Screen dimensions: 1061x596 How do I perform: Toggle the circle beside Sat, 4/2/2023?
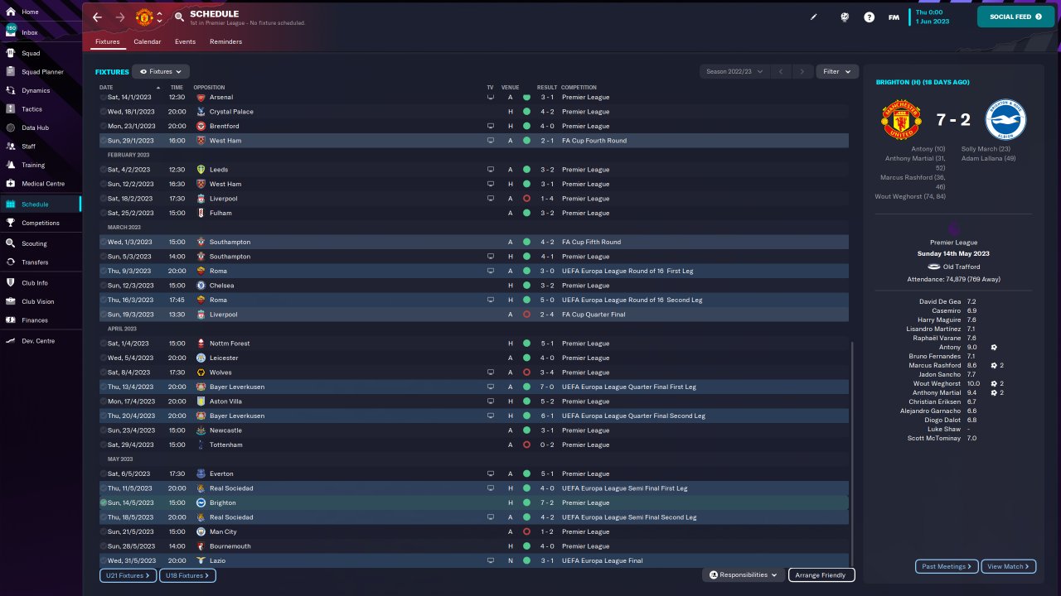pyautogui.click(x=104, y=170)
